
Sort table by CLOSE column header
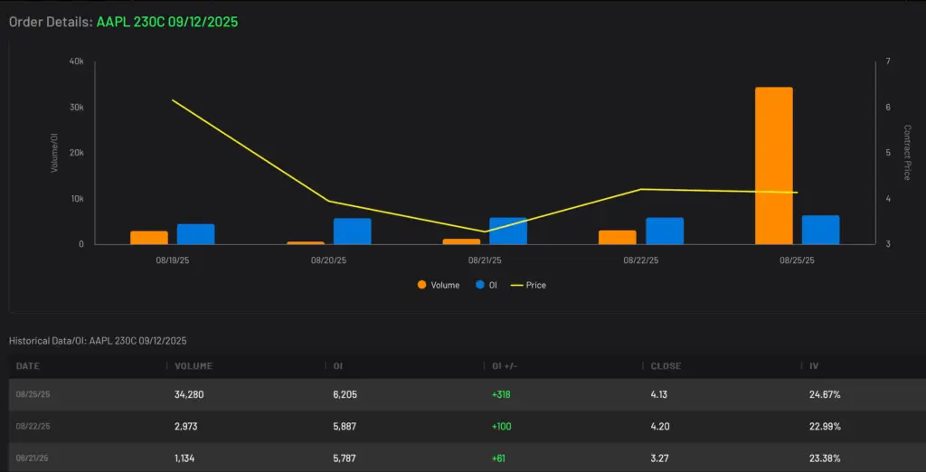tap(666, 366)
